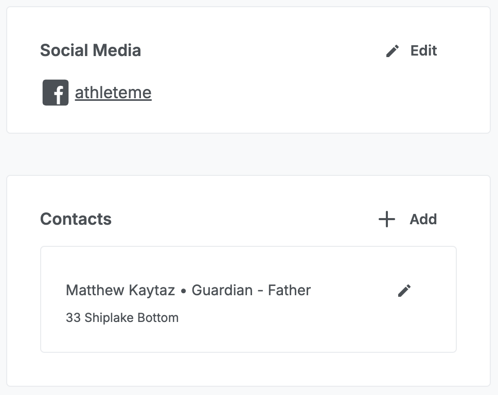498x395 pixels.
Task: Click the bullet separator in the contact name line
Action: coord(183,291)
